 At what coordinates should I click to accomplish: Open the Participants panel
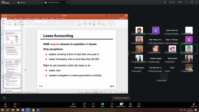pyautogui.click(x=73, y=105)
